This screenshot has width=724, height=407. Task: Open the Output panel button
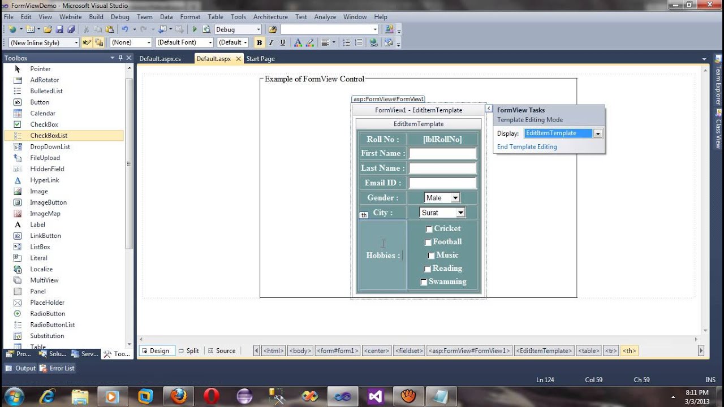21,368
